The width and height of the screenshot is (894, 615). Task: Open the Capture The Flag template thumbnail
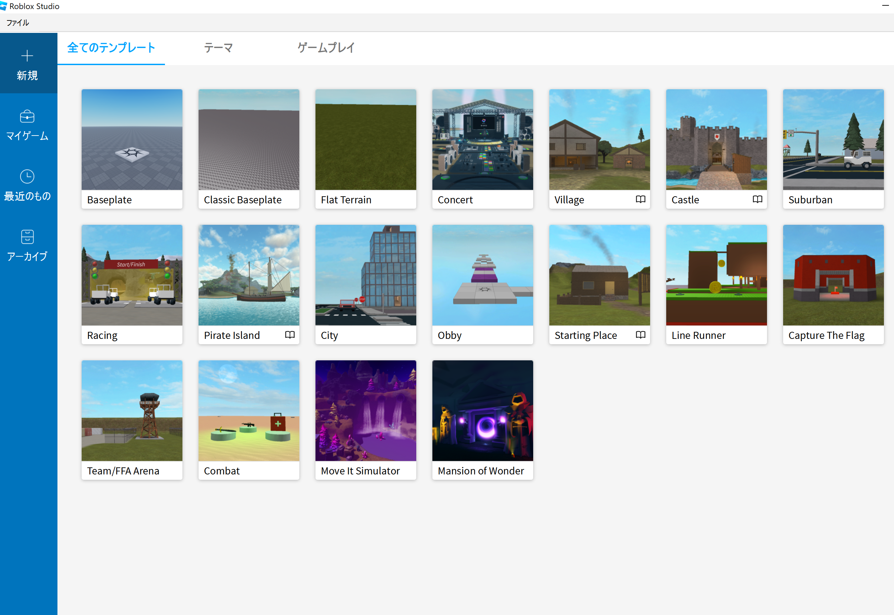click(834, 275)
